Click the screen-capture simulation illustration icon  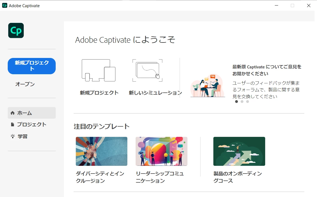pyautogui.click(x=147, y=70)
